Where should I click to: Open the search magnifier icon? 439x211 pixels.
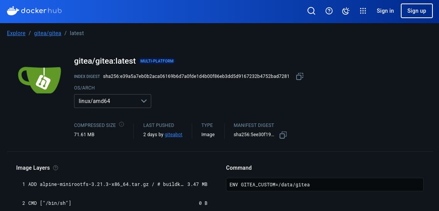(311, 11)
